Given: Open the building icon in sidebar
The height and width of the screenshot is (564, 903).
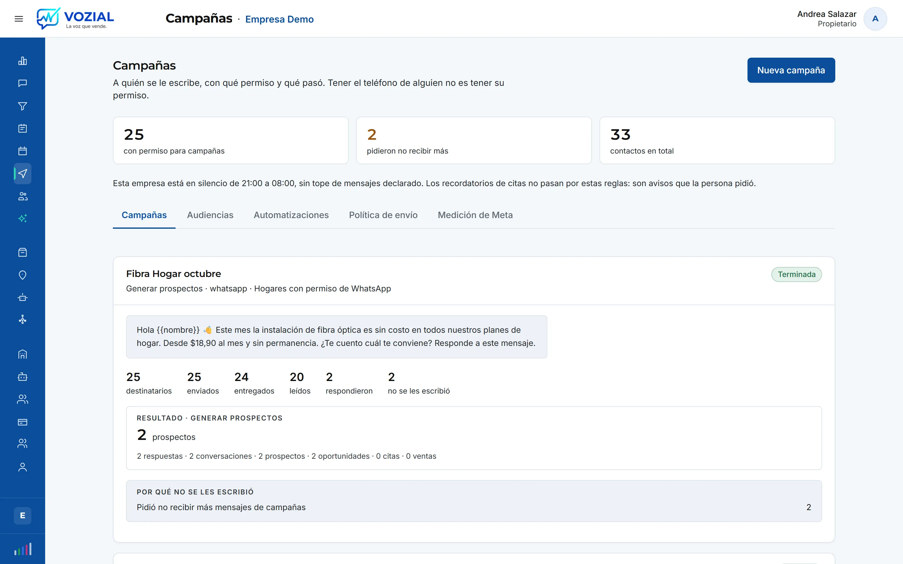Looking at the screenshot, I should (x=22, y=354).
